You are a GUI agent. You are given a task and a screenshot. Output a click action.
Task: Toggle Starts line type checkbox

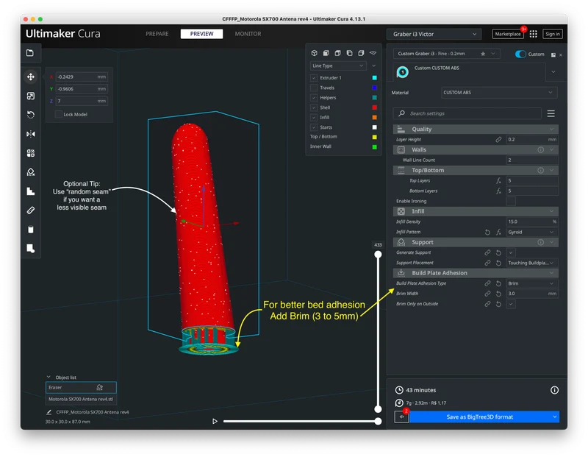point(314,127)
